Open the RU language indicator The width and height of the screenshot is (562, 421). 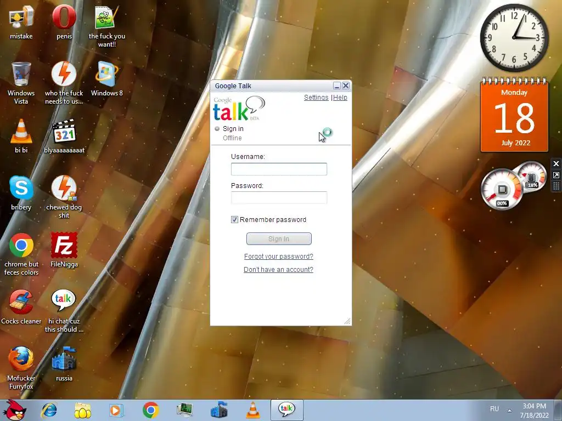(x=494, y=409)
